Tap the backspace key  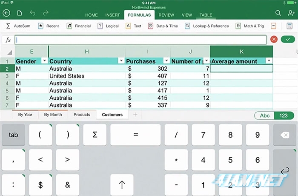tap(284, 135)
